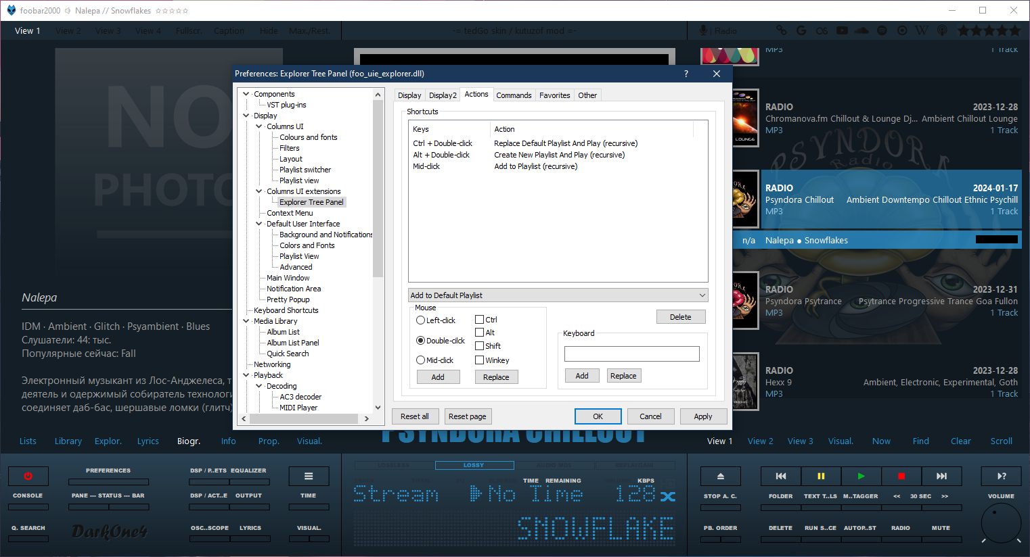
Task: Enable the Ctrl modifier checkbox
Action: [x=479, y=320]
